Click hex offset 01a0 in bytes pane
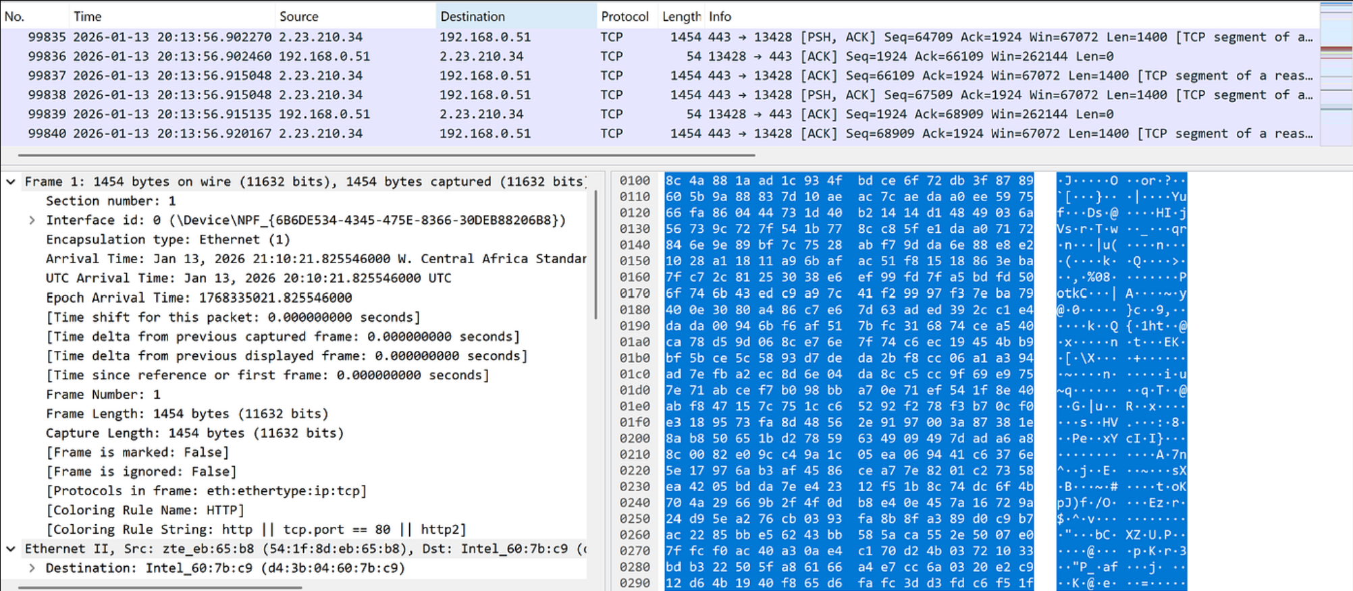Viewport: 1353px width, 591px height. tap(635, 342)
